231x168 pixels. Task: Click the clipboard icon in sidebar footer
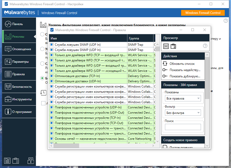coord(16,161)
